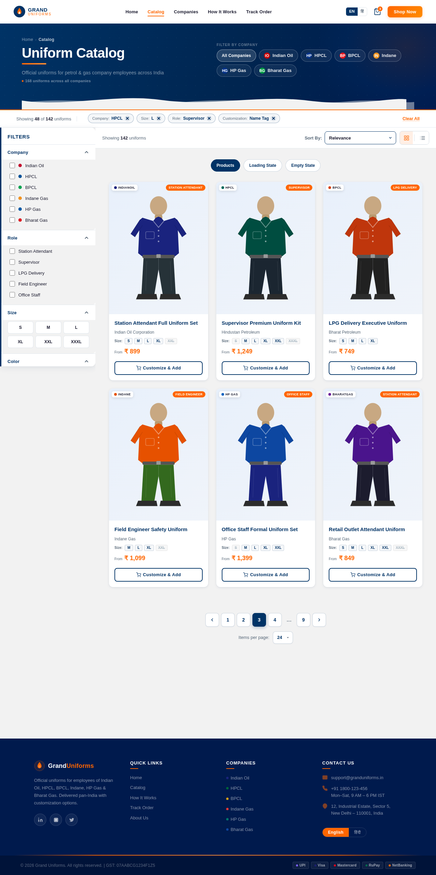The height and width of the screenshot is (875, 436).
Task: Check the BPCL company checkbox
Action: click(12, 187)
